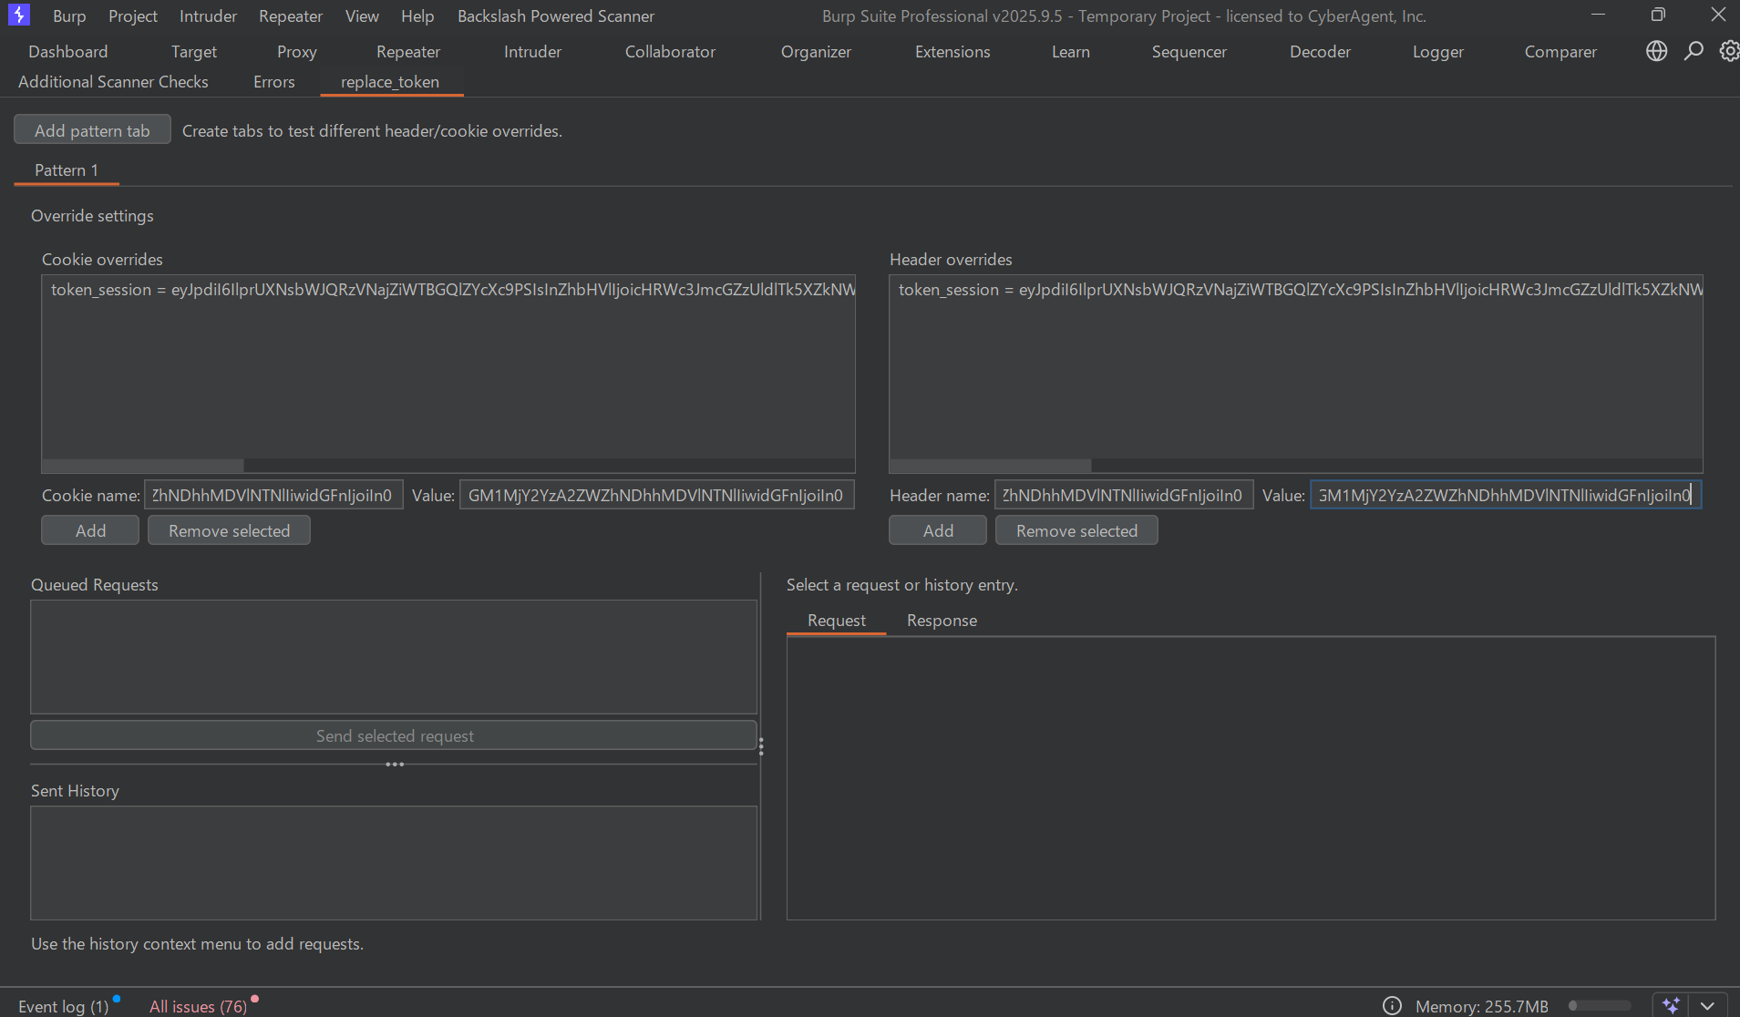Click the Memory usage progress bar
The width and height of the screenshot is (1740, 1017).
click(1600, 1005)
